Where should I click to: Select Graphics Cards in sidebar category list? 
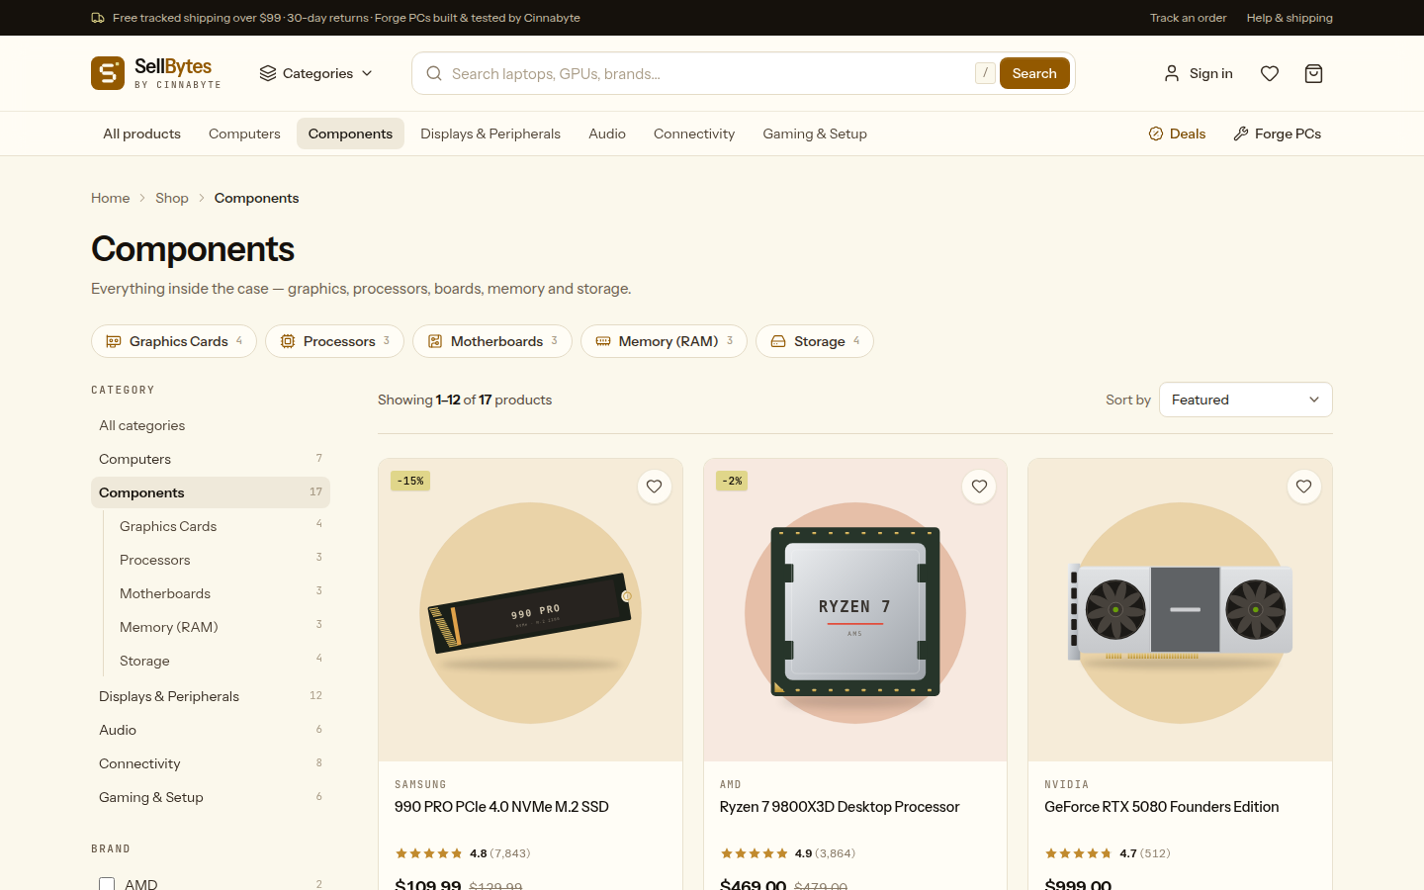pos(222,526)
